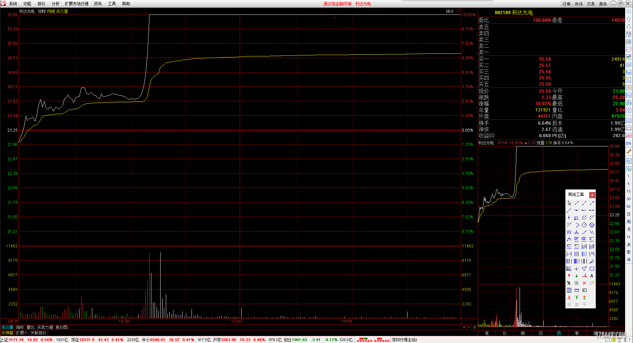
Task: Switch to the 竞价图 tab
Action: coord(61,327)
